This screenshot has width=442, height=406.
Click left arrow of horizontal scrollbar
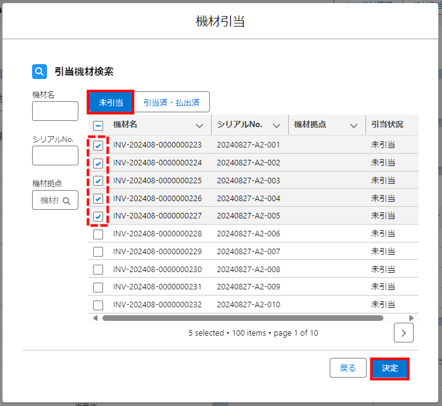[x=95, y=318]
